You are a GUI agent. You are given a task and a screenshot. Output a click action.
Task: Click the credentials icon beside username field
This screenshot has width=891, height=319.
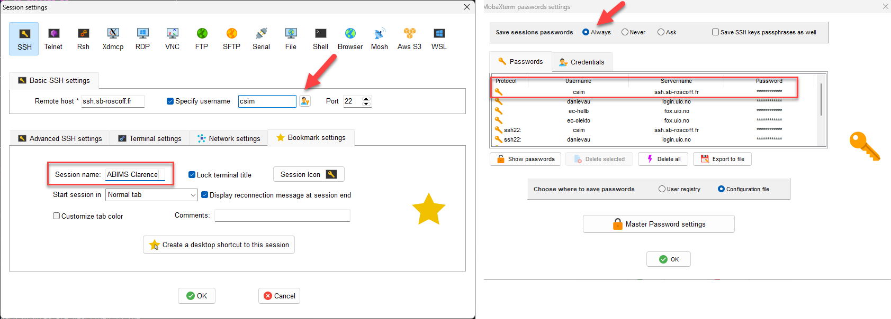coord(305,101)
